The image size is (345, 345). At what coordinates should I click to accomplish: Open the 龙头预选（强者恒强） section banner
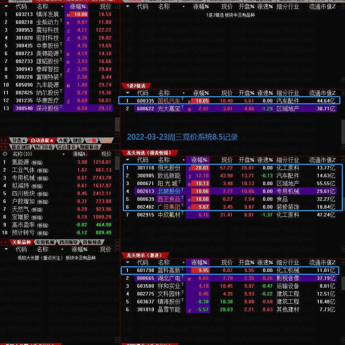[x=148, y=152]
